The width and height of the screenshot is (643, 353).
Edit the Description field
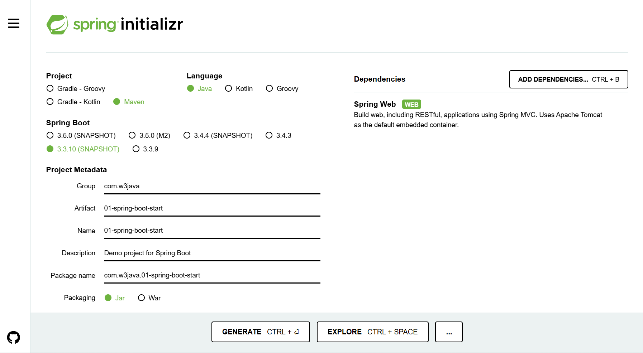212,253
